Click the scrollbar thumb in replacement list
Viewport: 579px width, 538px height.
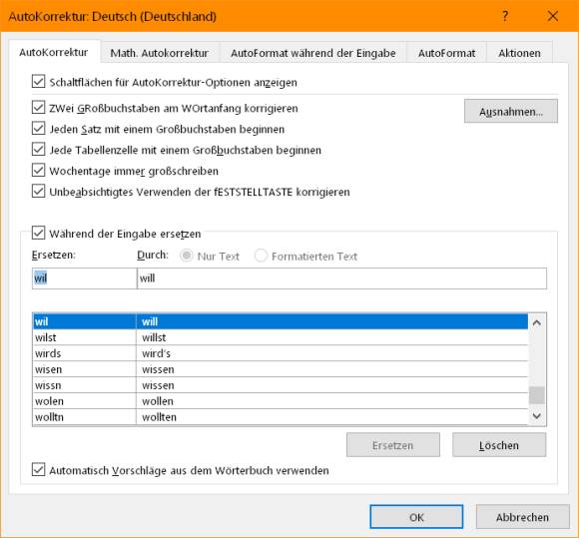(537, 395)
